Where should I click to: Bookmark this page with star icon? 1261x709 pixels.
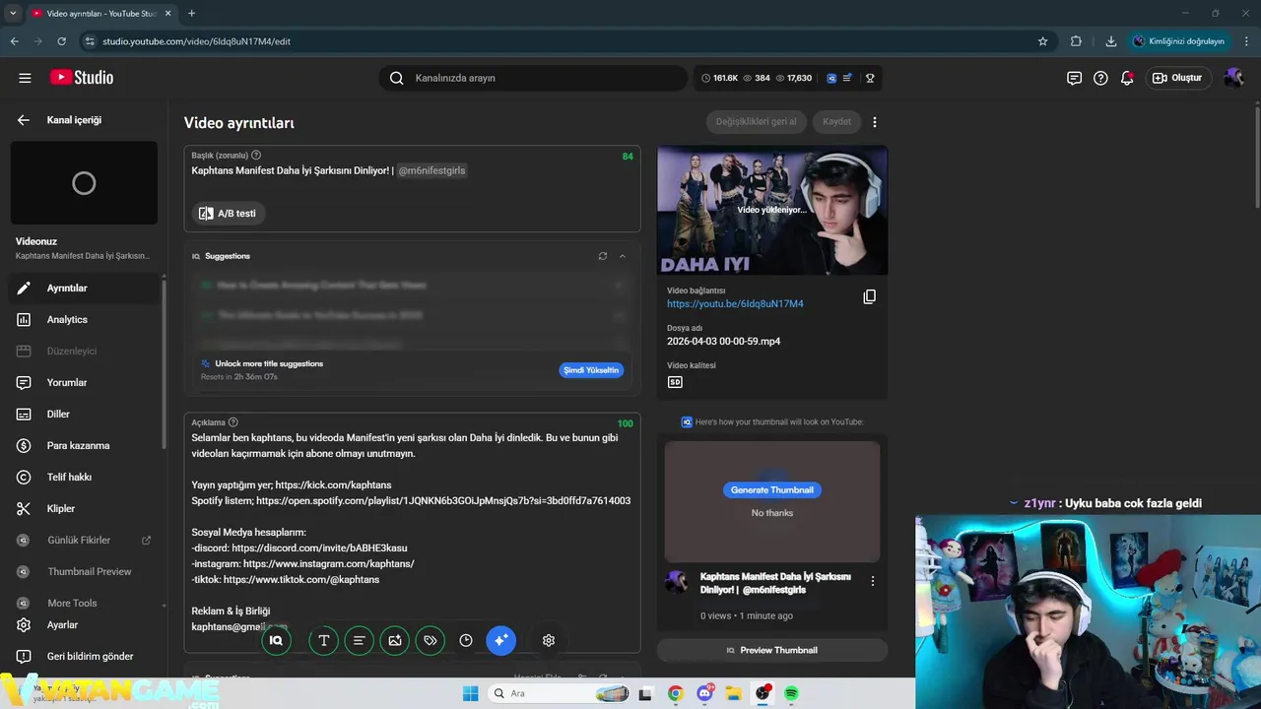1042,41
